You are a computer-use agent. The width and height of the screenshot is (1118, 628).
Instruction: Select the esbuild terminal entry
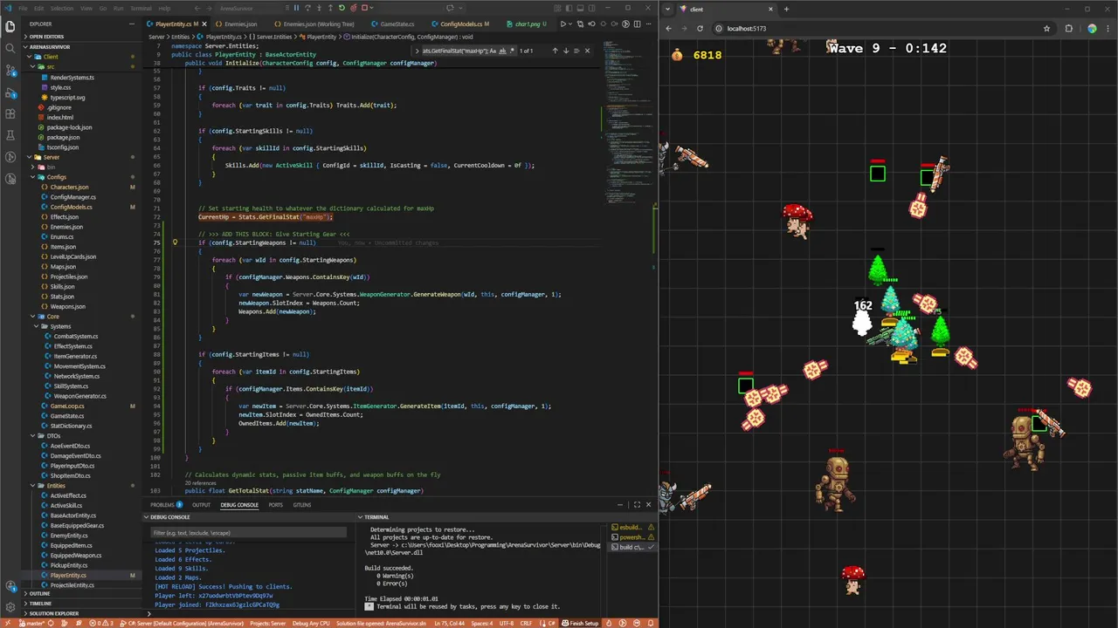(631, 527)
